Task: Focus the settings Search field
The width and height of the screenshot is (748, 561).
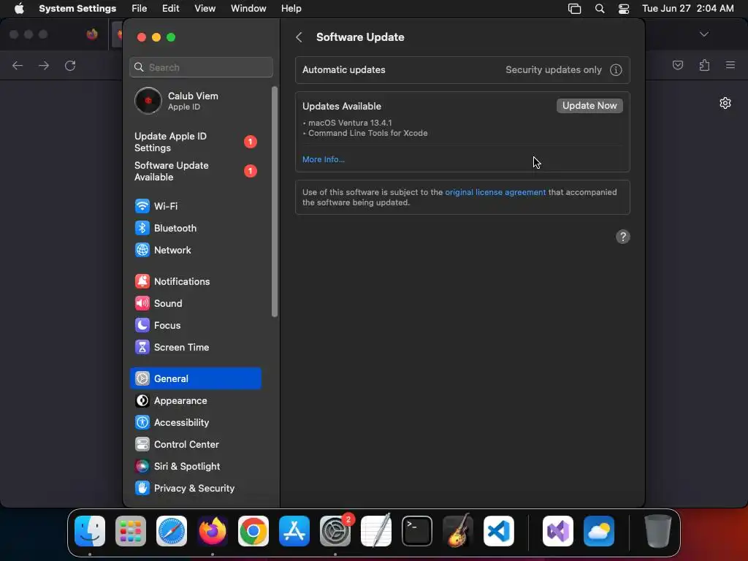Action: [202, 67]
